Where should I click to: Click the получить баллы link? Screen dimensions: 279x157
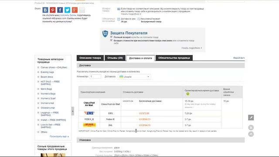68,15
